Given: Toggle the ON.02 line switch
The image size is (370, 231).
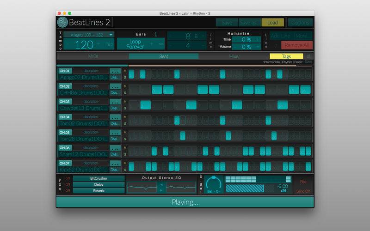Looking at the screenshot, I should coord(65,86).
